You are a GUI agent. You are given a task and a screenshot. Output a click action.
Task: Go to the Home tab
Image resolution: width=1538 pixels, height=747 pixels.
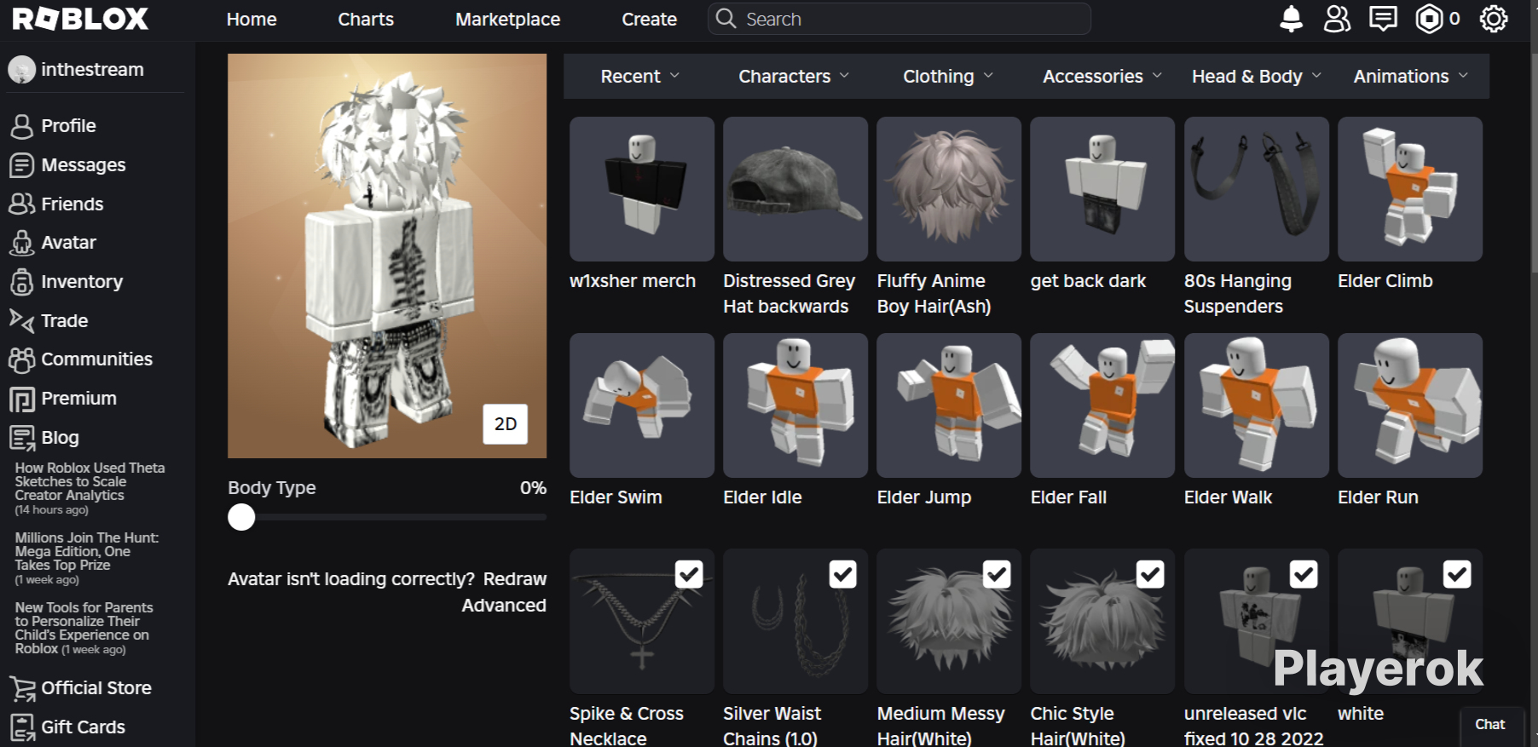pos(252,19)
